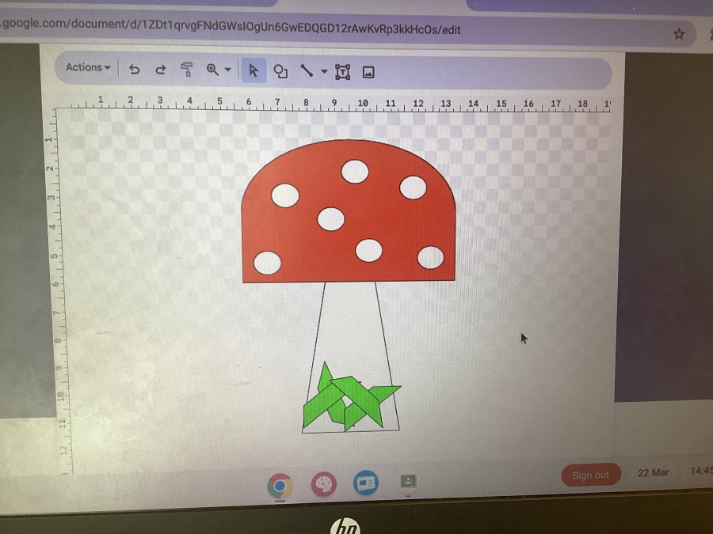This screenshot has height=534, width=713.
Task: Expand the line type dropdown arrow
Action: click(324, 73)
